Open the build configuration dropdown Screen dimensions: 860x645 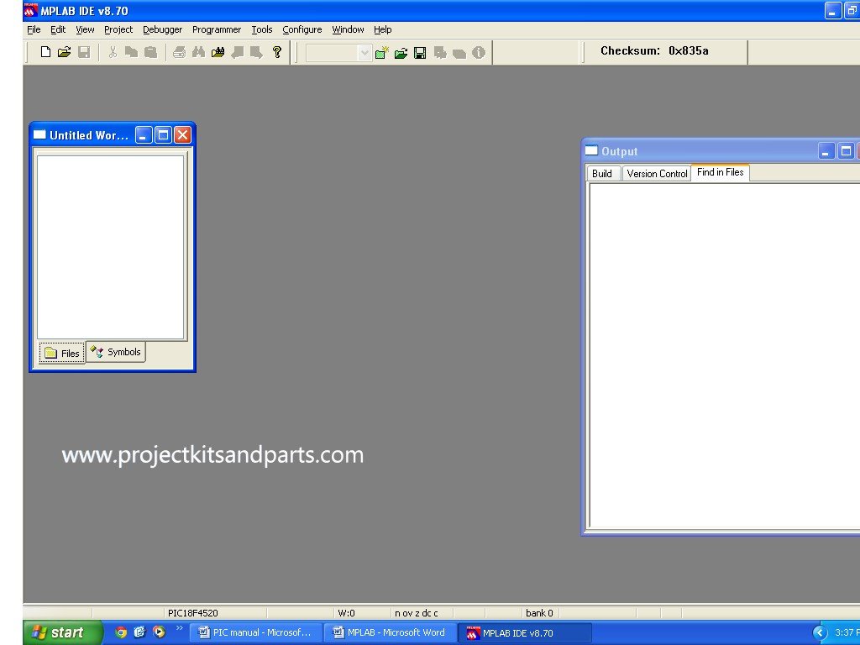tap(364, 53)
